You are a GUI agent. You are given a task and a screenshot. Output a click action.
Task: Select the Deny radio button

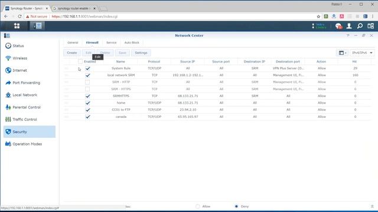click(236, 206)
